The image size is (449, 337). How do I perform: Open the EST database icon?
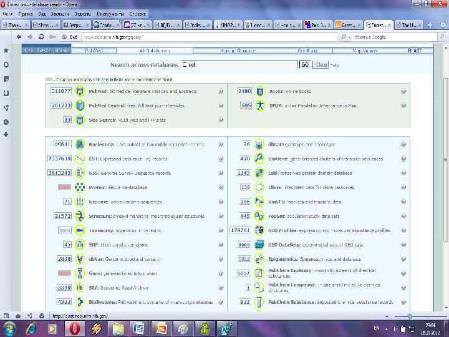pos(80,159)
